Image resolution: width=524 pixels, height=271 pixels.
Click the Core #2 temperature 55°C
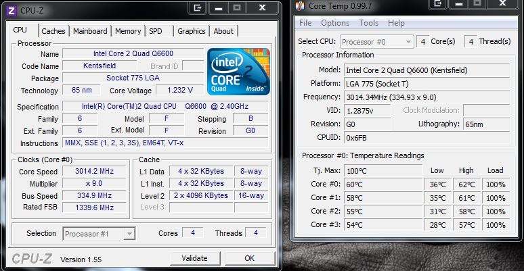[383, 212]
